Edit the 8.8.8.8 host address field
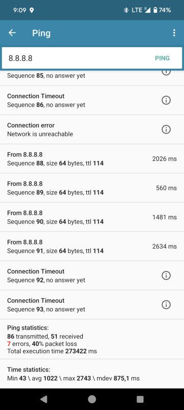Image resolution: width=184 pixels, height=410 pixels. coord(78,58)
